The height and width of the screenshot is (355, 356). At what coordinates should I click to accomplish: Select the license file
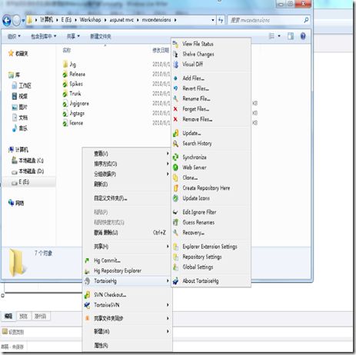pos(73,123)
